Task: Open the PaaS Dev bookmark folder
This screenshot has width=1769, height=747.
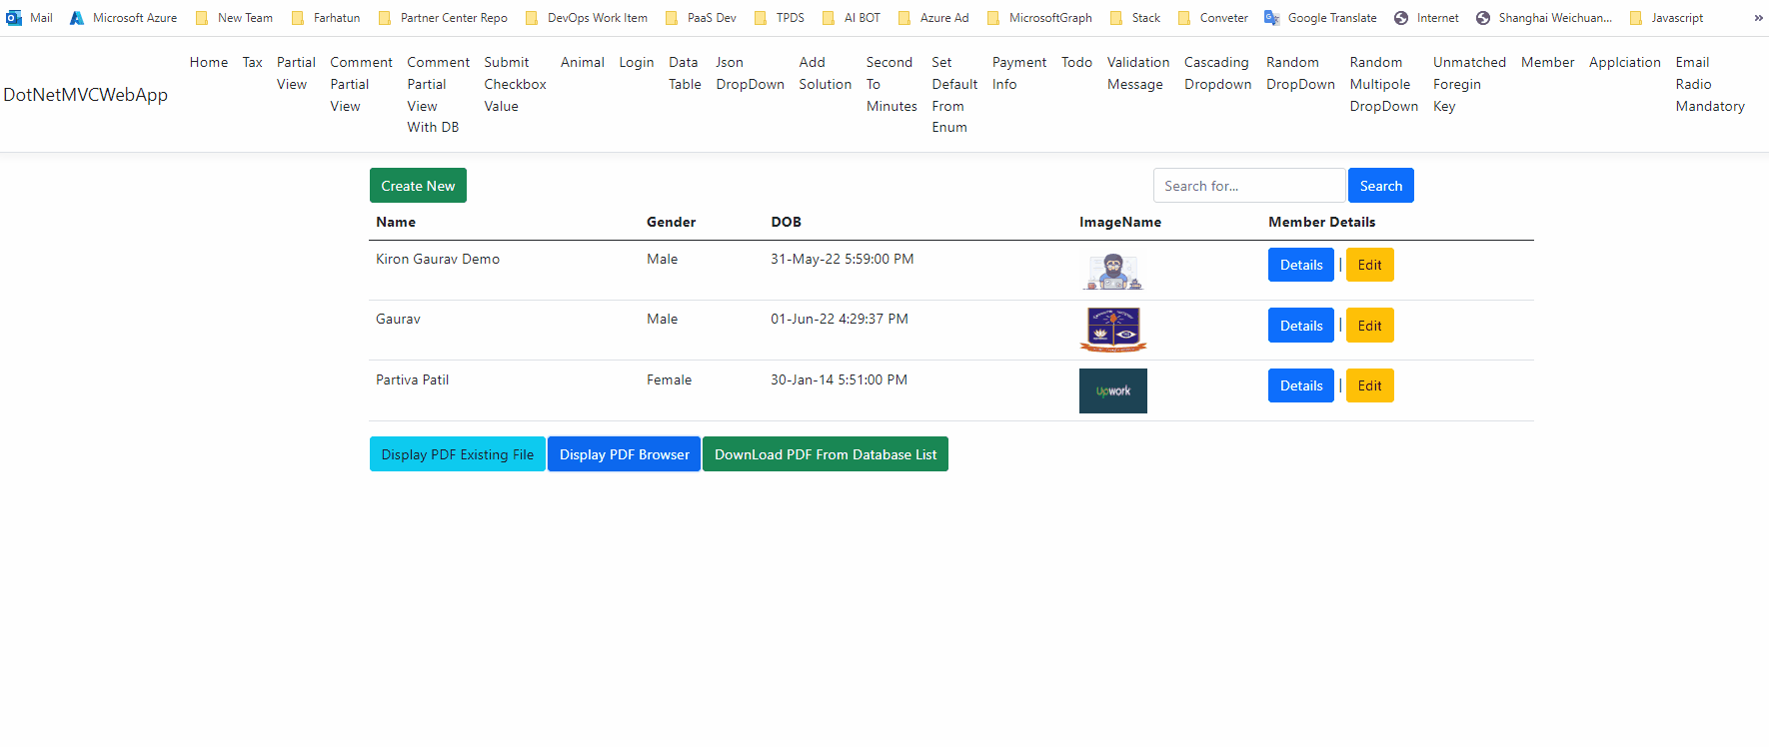Action: point(701,18)
